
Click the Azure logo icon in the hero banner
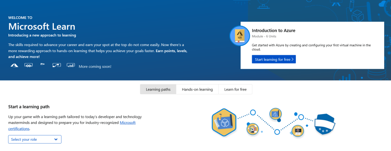point(14,65)
